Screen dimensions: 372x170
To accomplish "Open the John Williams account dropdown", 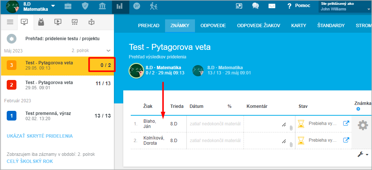I will (344, 7).
